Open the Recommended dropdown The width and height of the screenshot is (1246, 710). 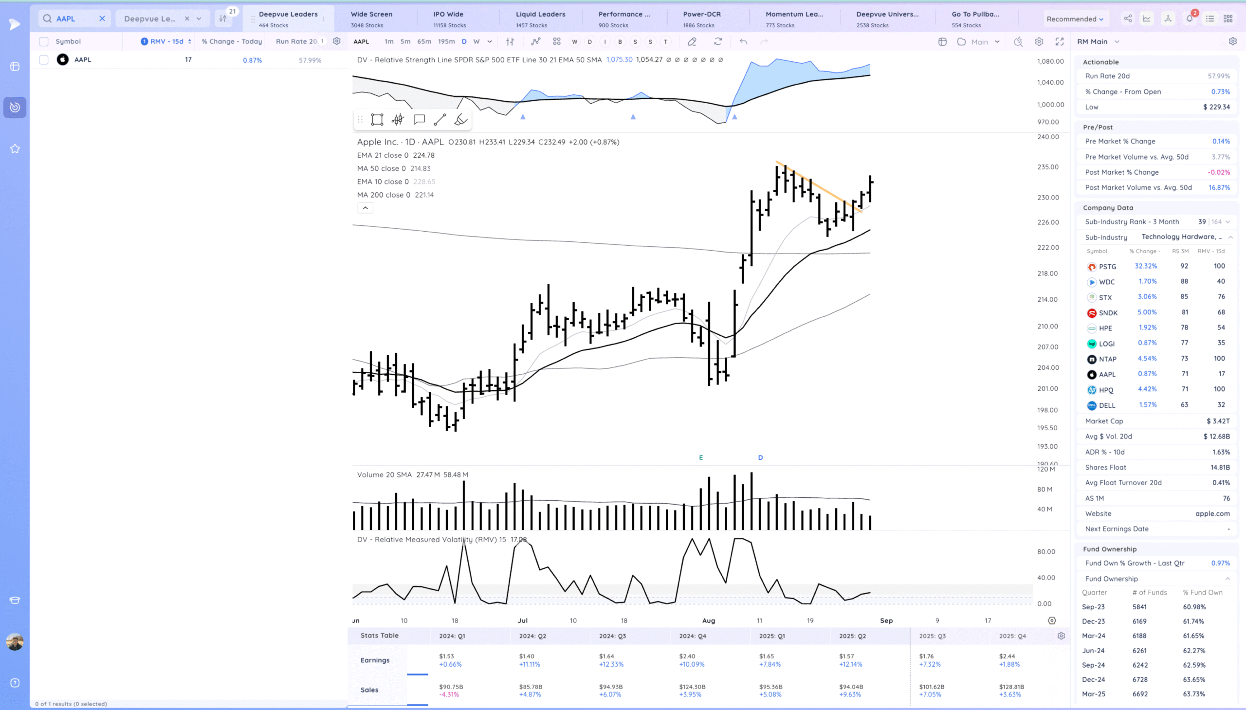tap(1075, 19)
